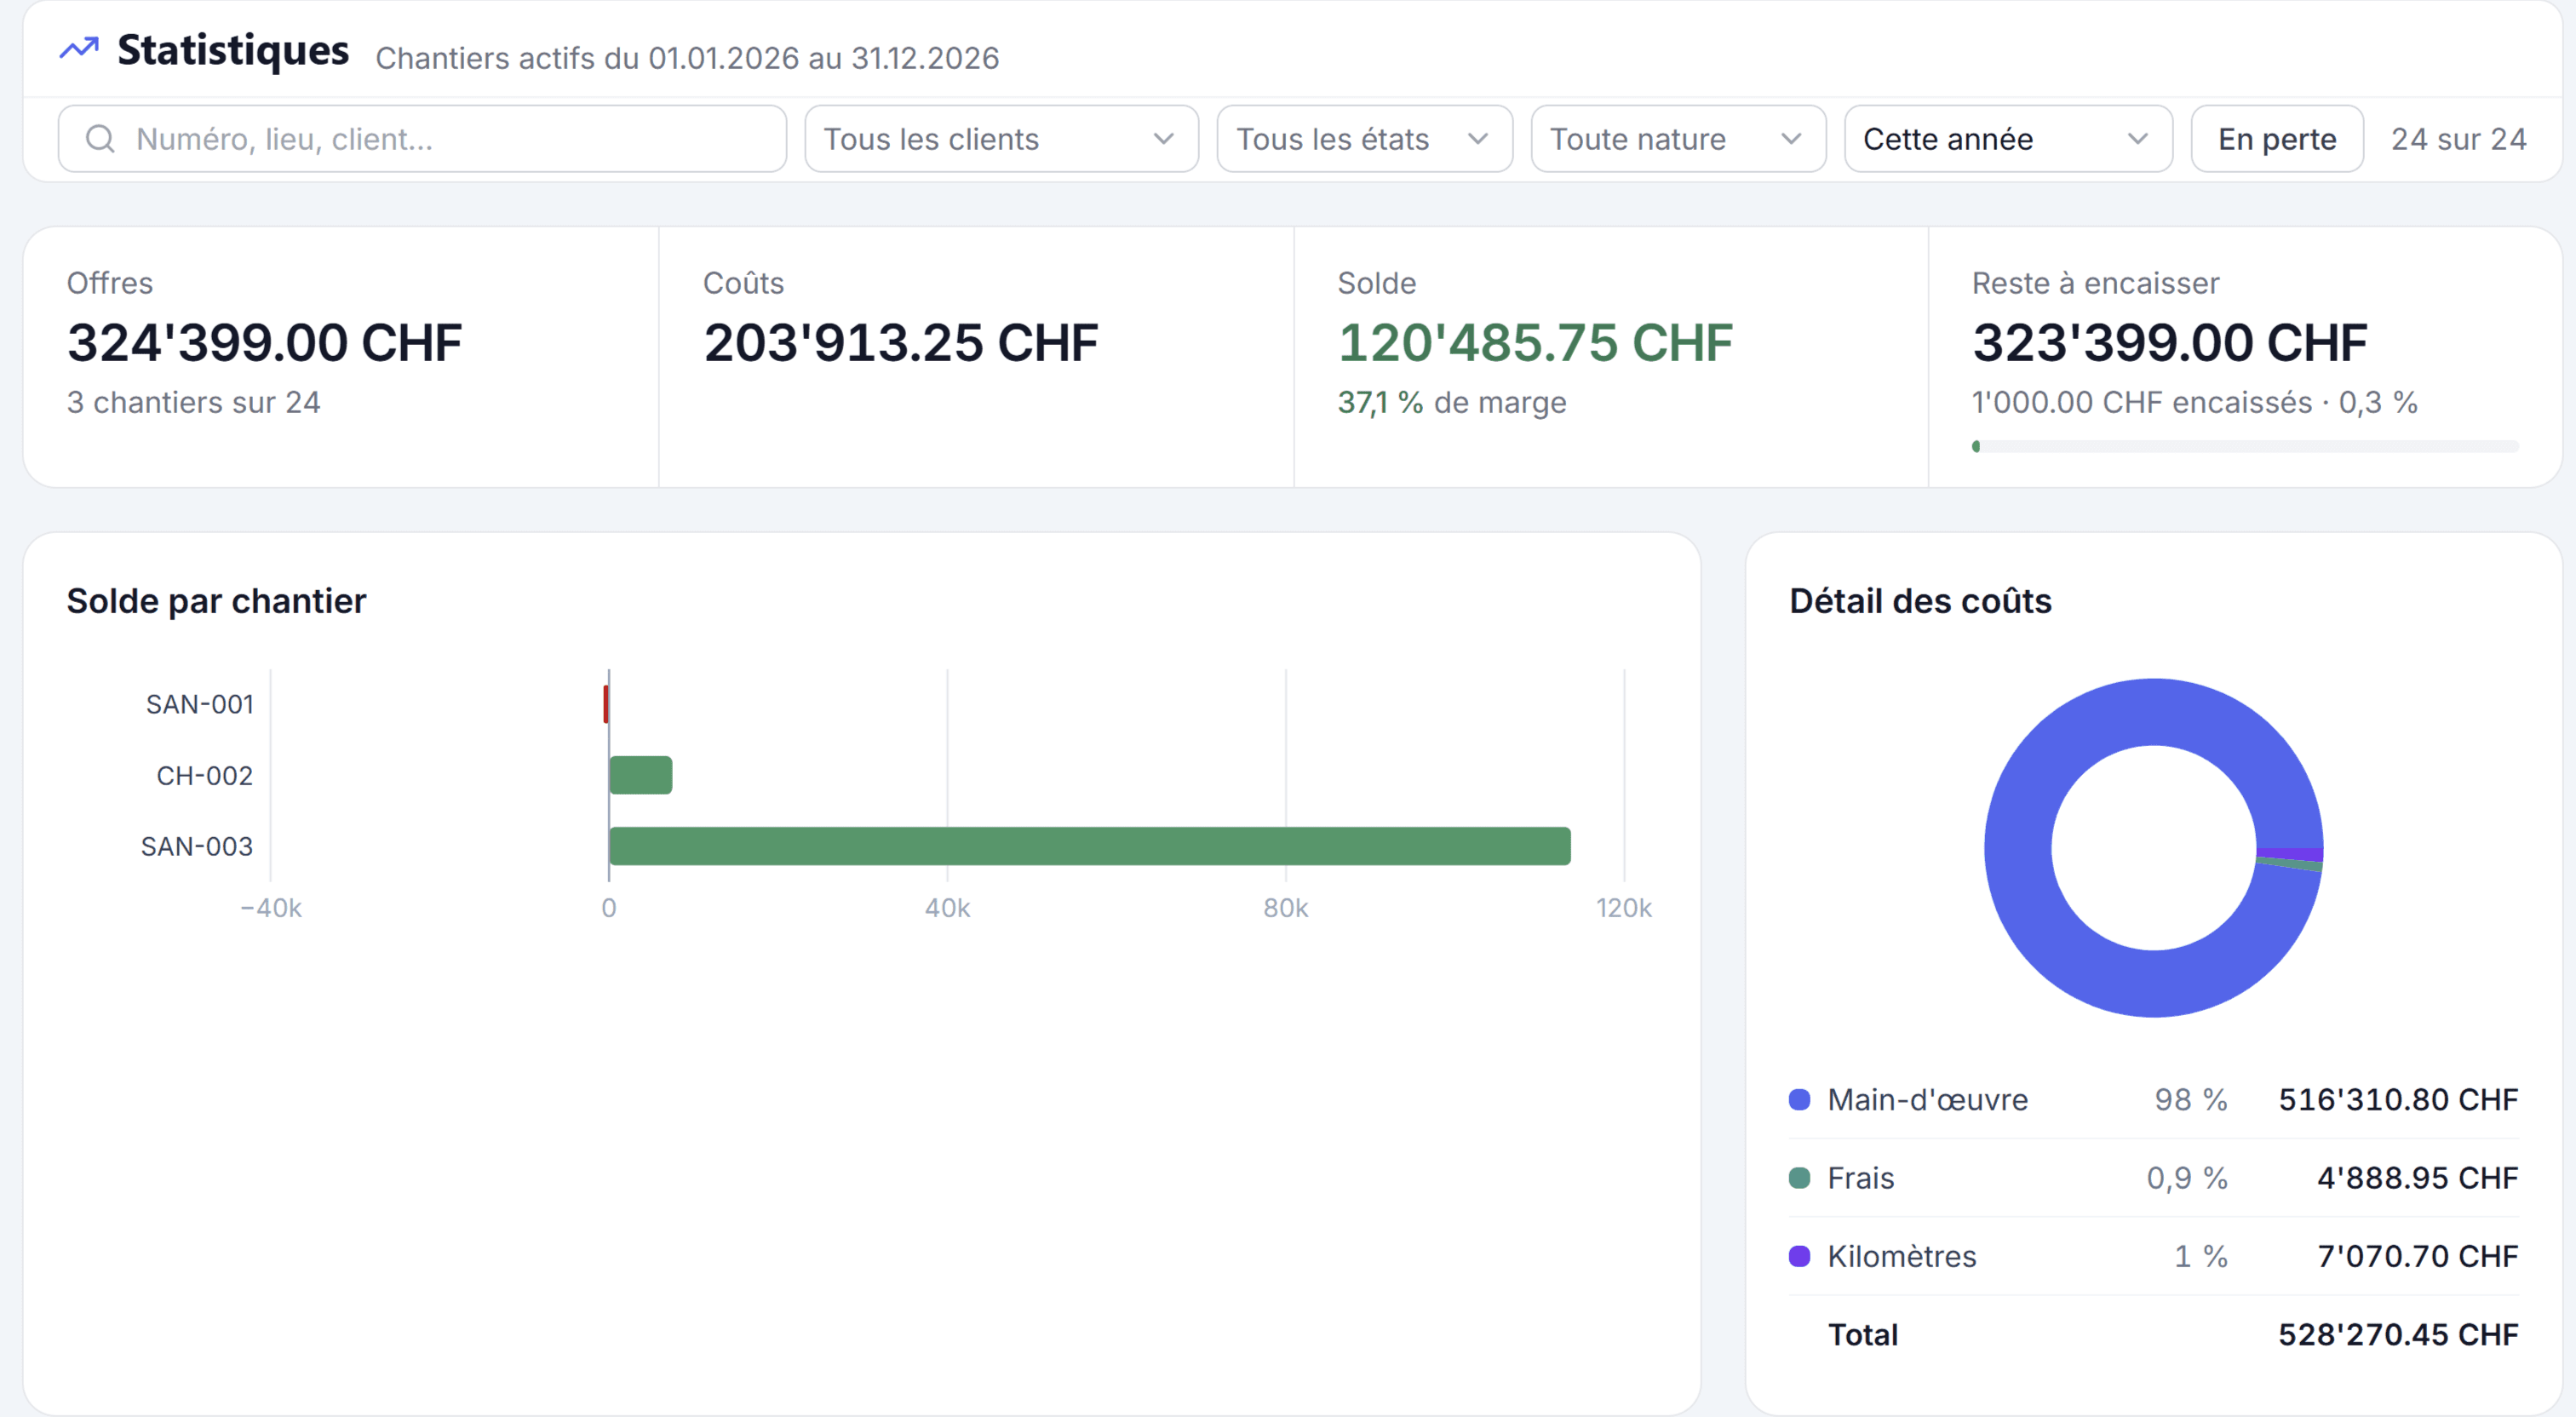Click the Frais green legend dot
The width and height of the screenshot is (2576, 1417).
coord(1799,1177)
